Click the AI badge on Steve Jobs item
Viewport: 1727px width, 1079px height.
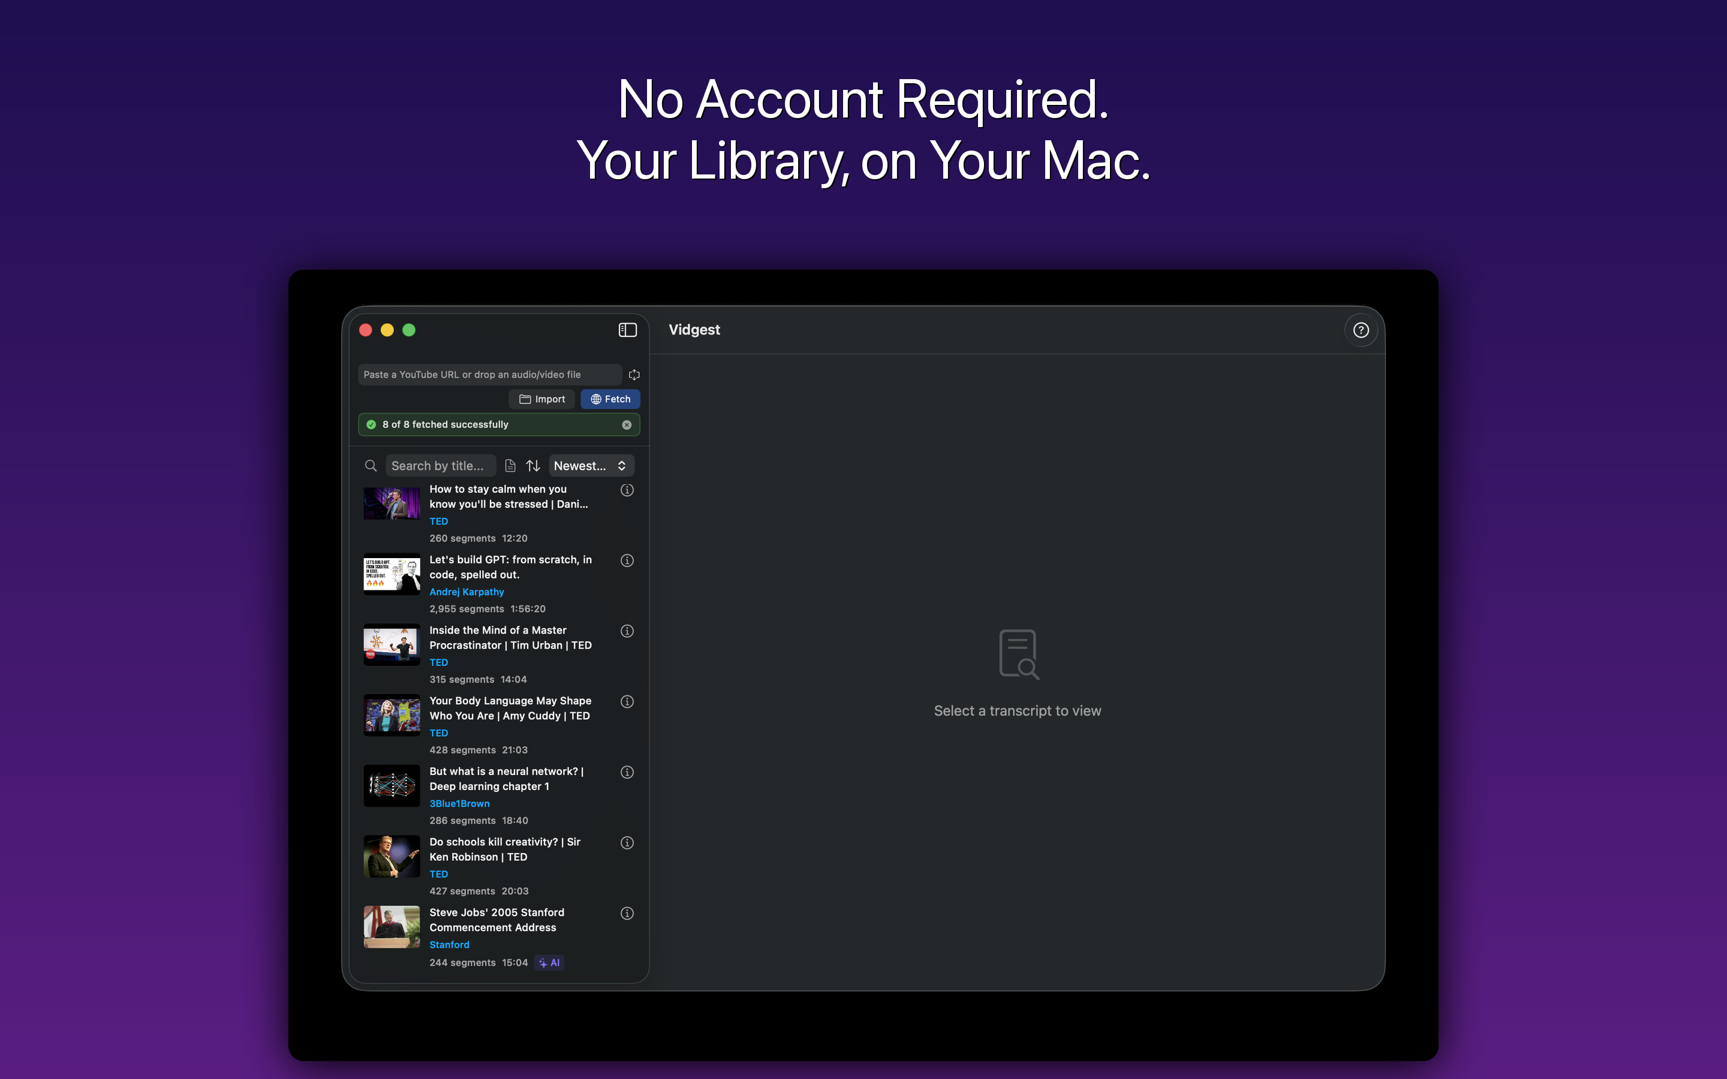click(x=549, y=963)
